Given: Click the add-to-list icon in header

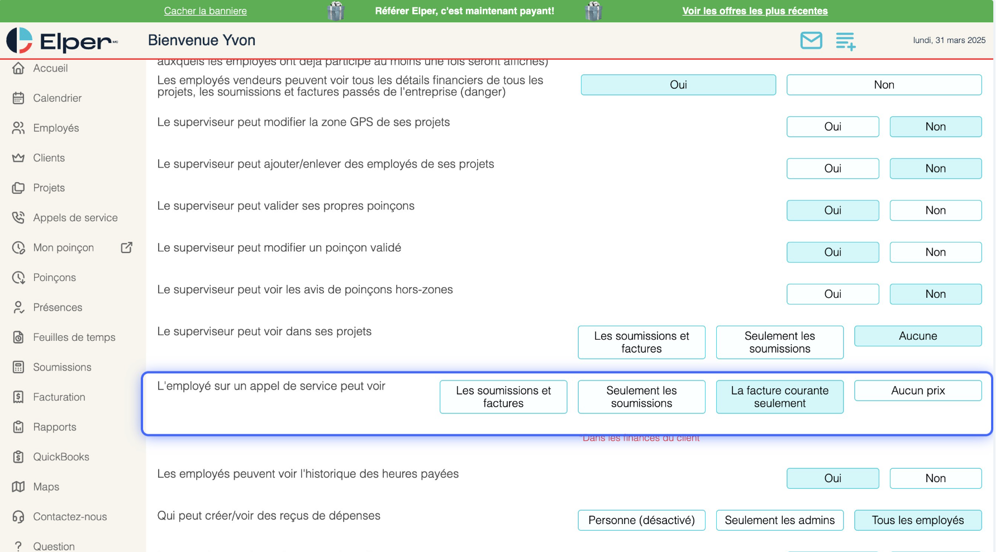Looking at the screenshot, I should click(846, 41).
